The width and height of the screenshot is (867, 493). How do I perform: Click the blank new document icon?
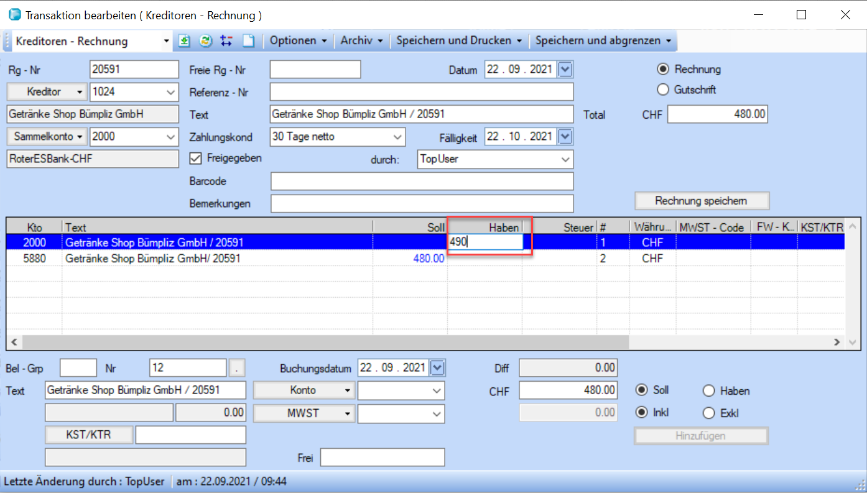point(248,41)
